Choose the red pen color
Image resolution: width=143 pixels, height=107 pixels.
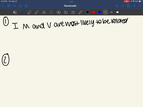(x=94, y=12)
